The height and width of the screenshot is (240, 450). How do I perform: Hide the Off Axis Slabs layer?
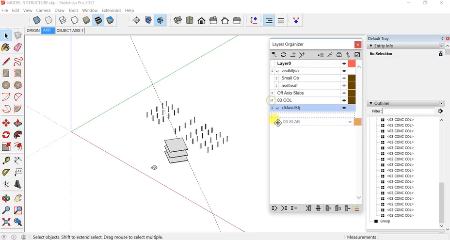coord(344,93)
